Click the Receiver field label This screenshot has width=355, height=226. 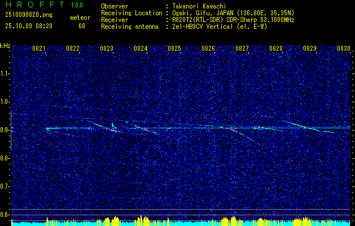click(x=115, y=20)
